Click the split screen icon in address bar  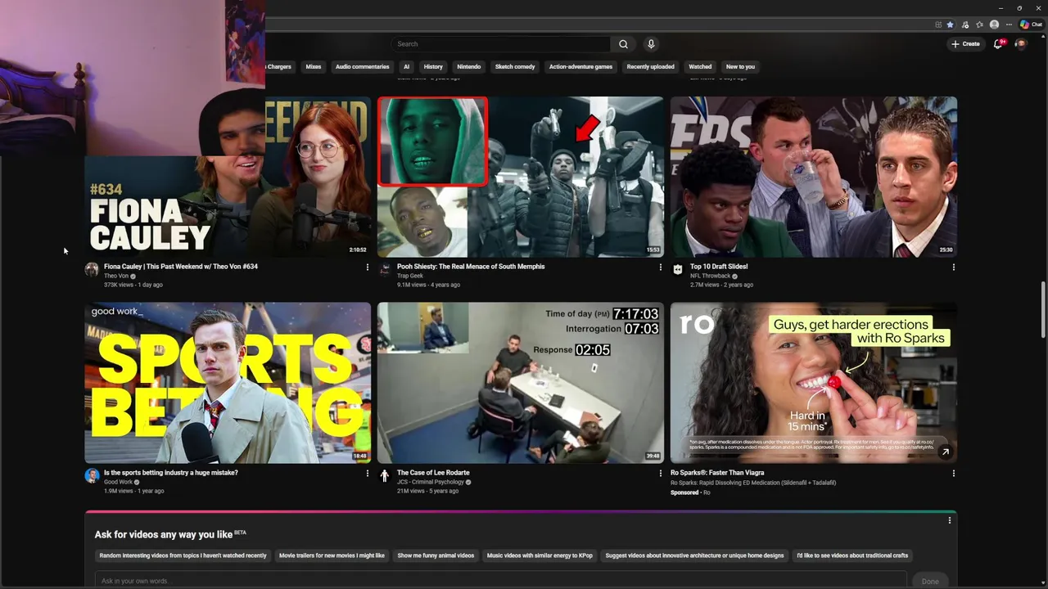(x=938, y=25)
